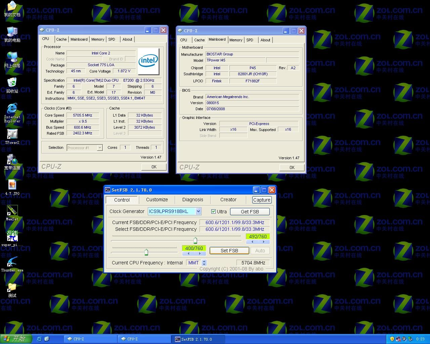Click OK in the right CPU-Z window
430x344 pixels.
(292, 168)
